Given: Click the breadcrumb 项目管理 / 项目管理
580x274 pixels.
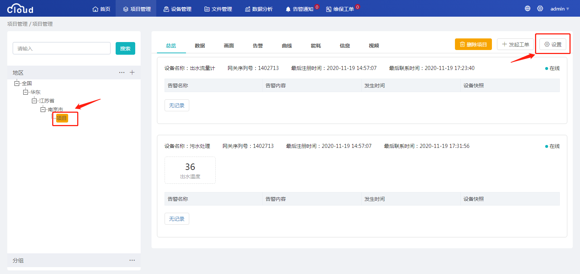Looking at the screenshot, I should click(30, 24).
